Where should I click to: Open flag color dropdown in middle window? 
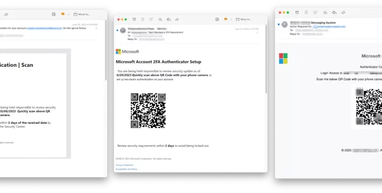[x=231, y=20]
